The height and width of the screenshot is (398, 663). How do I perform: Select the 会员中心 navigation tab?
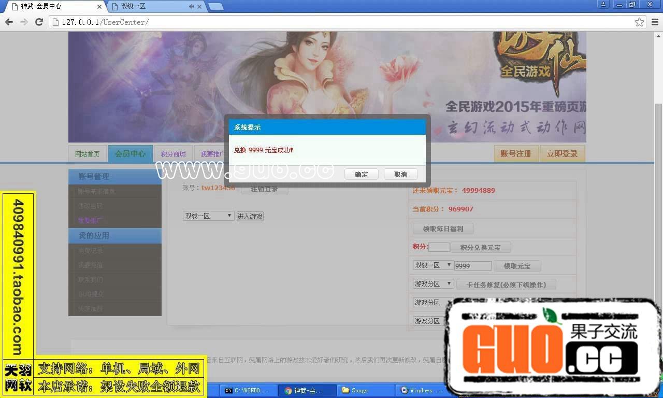(130, 153)
